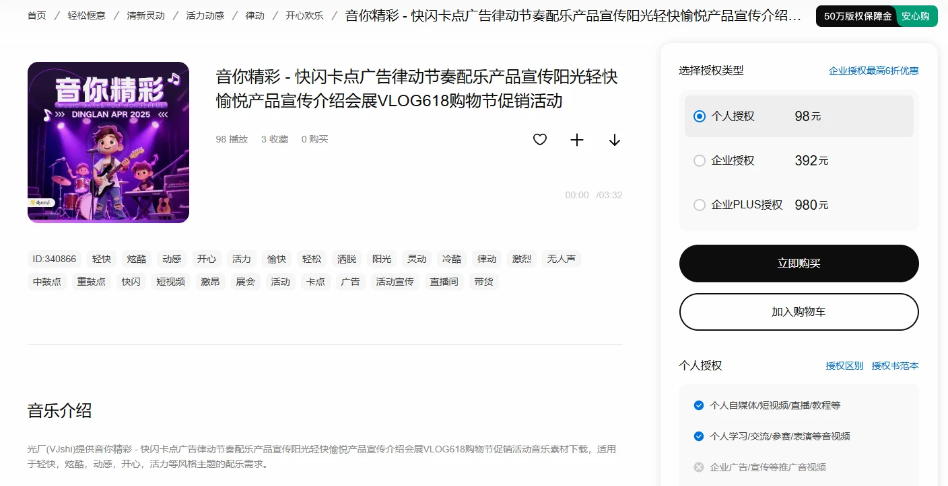
Task: Click the 洒脱 tag
Action: 347,259
